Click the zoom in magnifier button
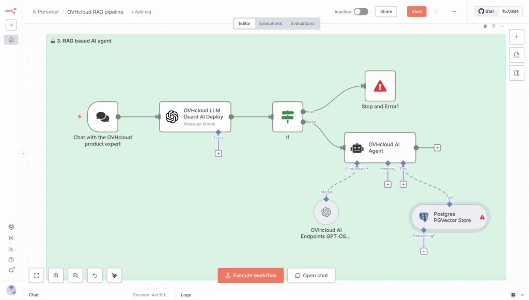Viewport: 529px width, 300px height. coord(56,276)
